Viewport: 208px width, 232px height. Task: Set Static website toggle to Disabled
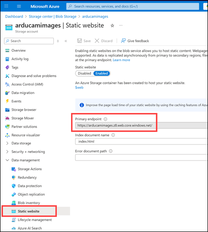84,73
